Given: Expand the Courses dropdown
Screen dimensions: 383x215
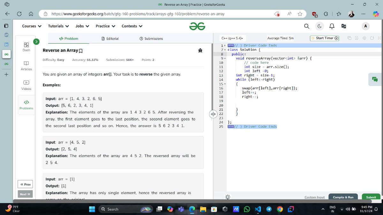Looking at the screenshot, I should tap(32, 26).
